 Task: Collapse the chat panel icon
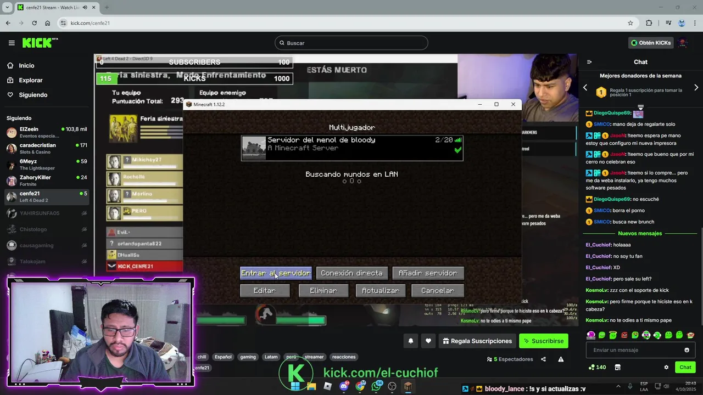point(589,62)
